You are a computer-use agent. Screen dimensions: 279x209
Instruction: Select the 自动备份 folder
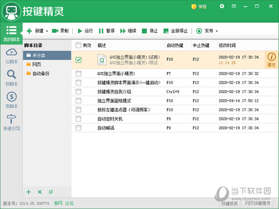47,73
